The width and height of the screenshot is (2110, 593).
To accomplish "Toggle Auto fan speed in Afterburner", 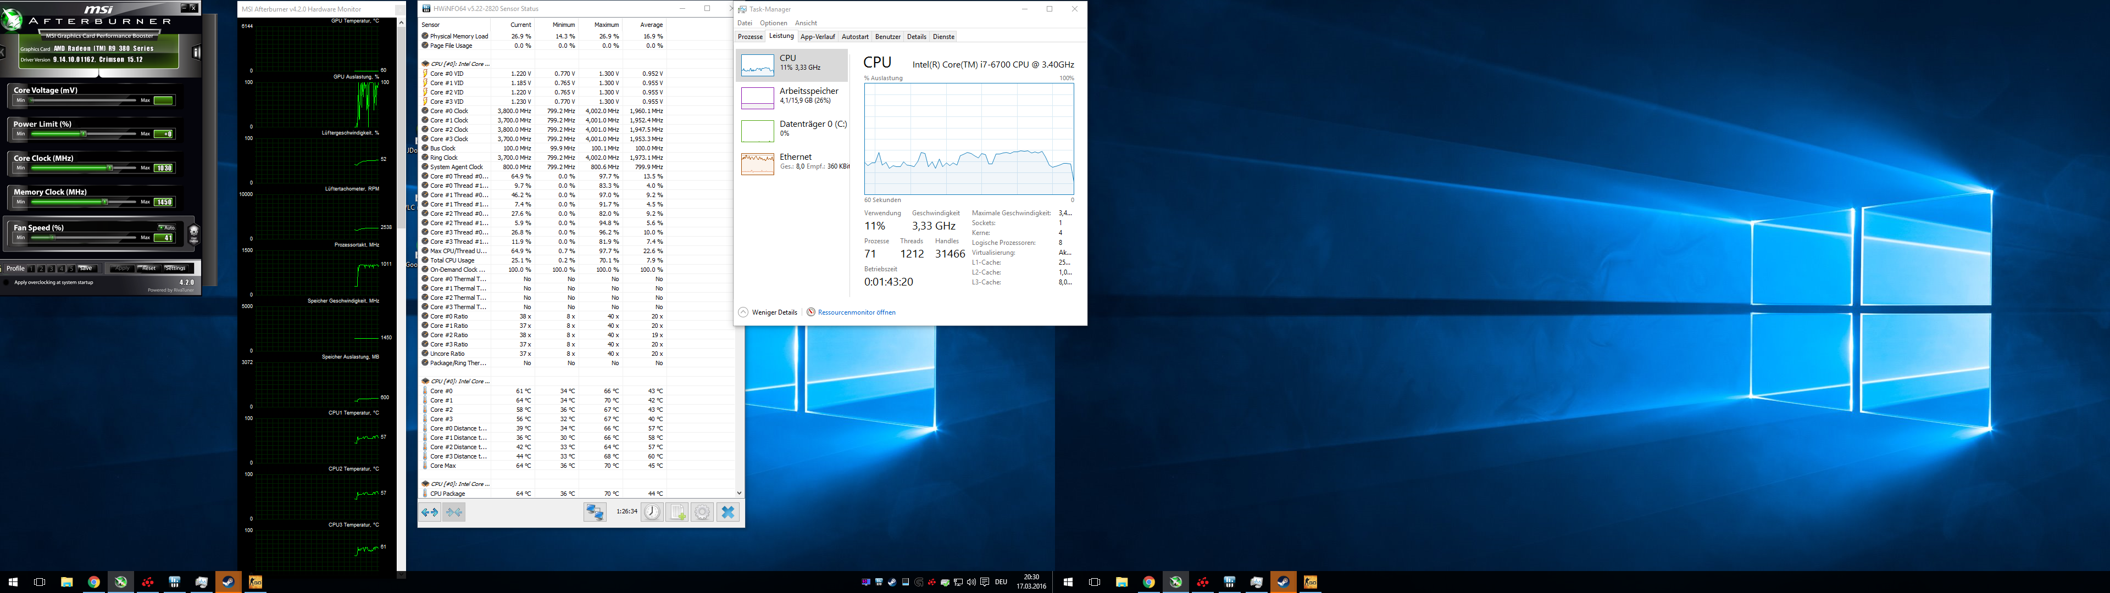I will 166,227.
